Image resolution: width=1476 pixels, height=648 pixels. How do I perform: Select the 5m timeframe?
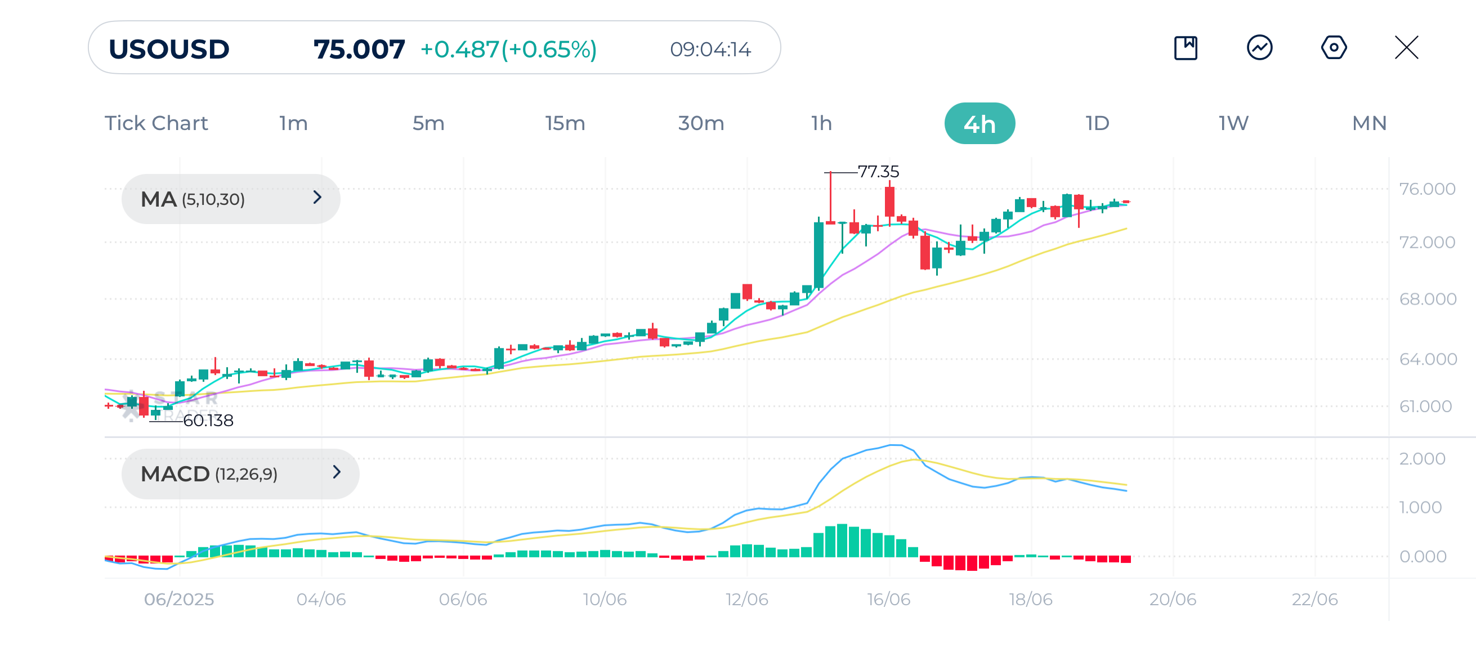click(428, 123)
